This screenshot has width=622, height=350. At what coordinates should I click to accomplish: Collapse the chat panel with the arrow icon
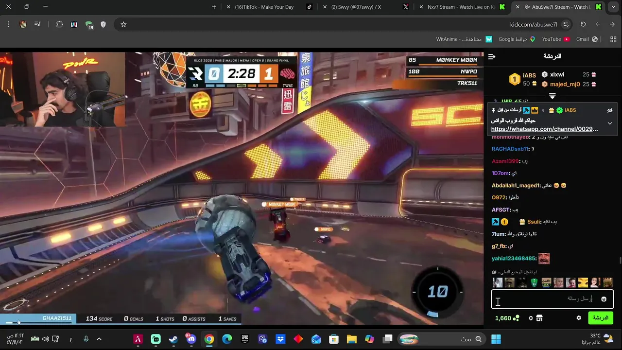point(492,56)
